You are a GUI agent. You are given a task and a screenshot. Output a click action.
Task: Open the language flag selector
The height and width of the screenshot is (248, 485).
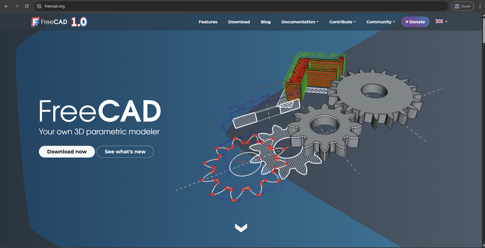point(441,21)
